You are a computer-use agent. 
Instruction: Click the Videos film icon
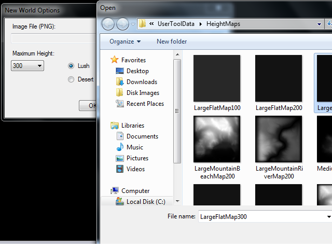(x=120, y=169)
